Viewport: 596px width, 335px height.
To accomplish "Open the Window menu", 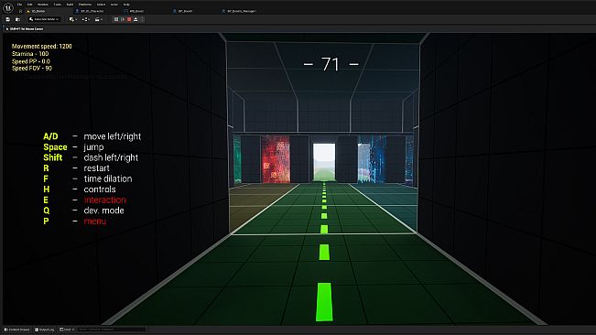I will pyautogui.click(x=43, y=5).
